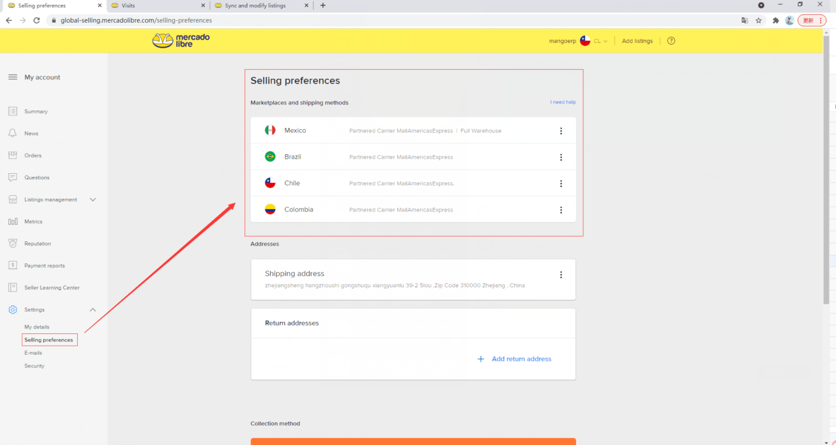Click the Mercado Libre logo
The image size is (836, 445).
(181, 41)
